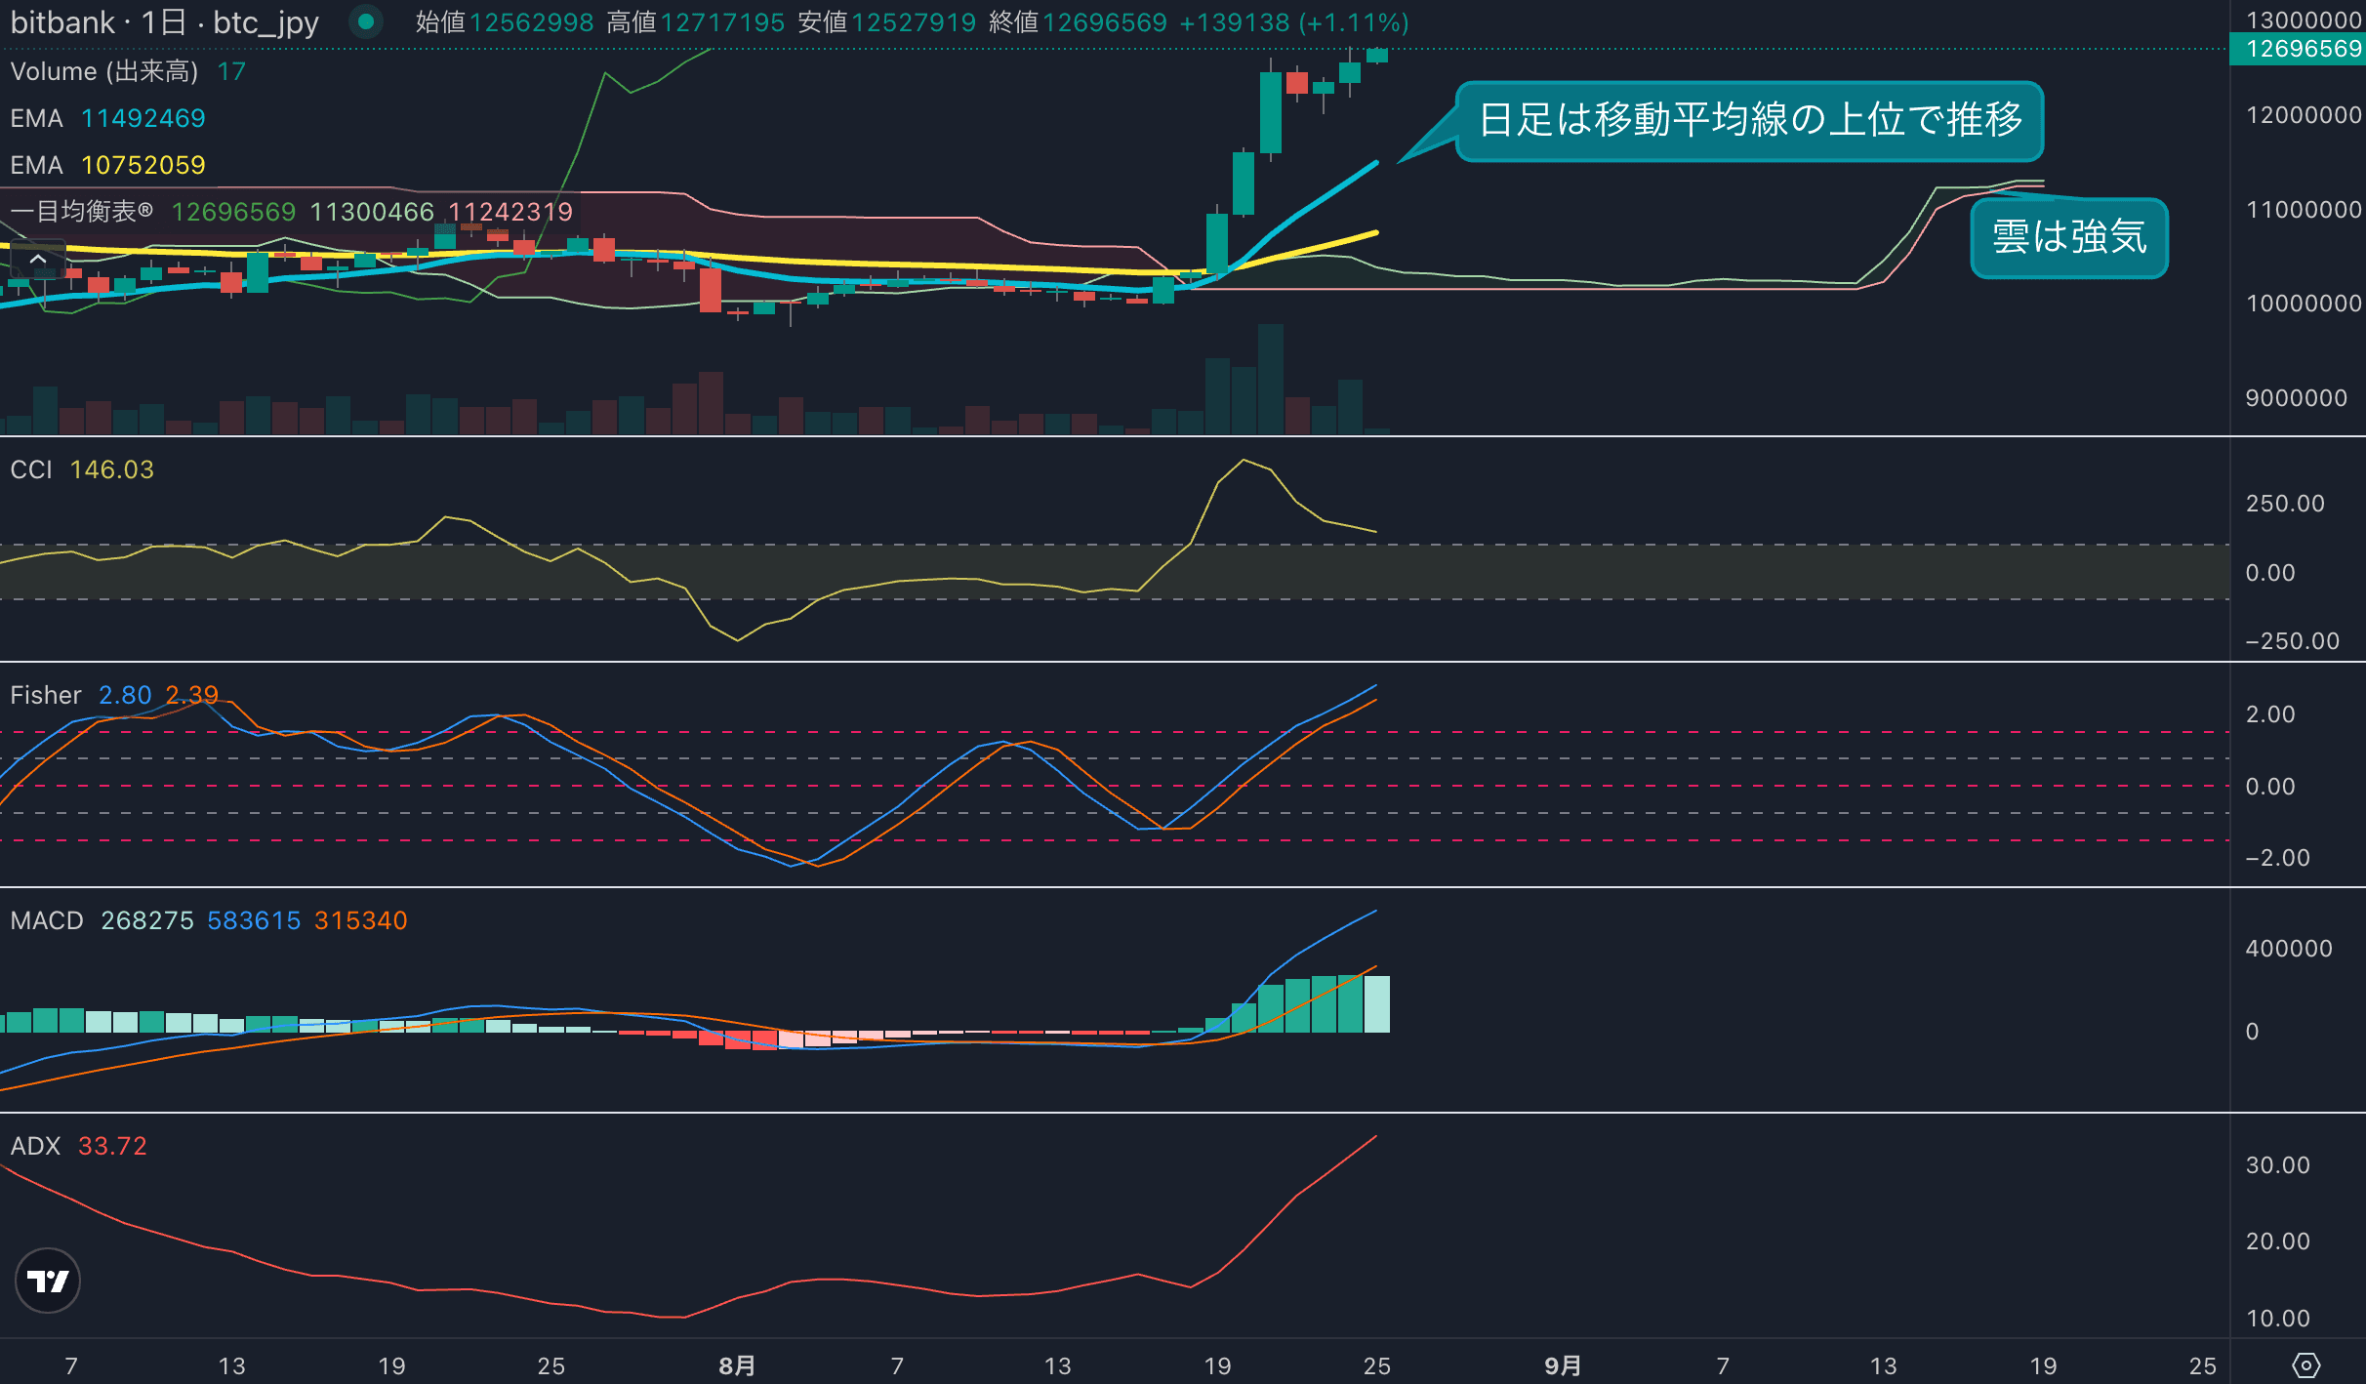
Task: Click the 日足は移動平均線の上位で推移 callout
Action: pyautogui.click(x=1749, y=120)
